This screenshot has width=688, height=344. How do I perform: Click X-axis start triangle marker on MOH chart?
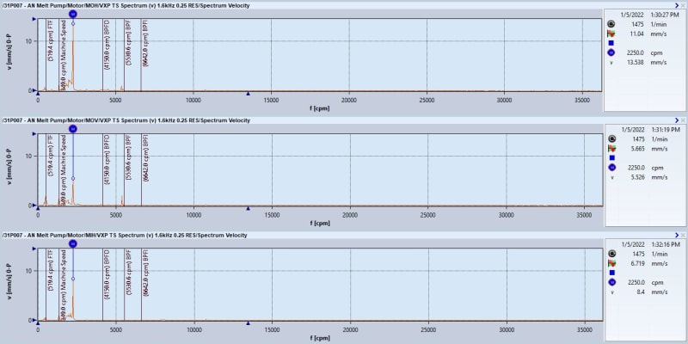click(38, 94)
